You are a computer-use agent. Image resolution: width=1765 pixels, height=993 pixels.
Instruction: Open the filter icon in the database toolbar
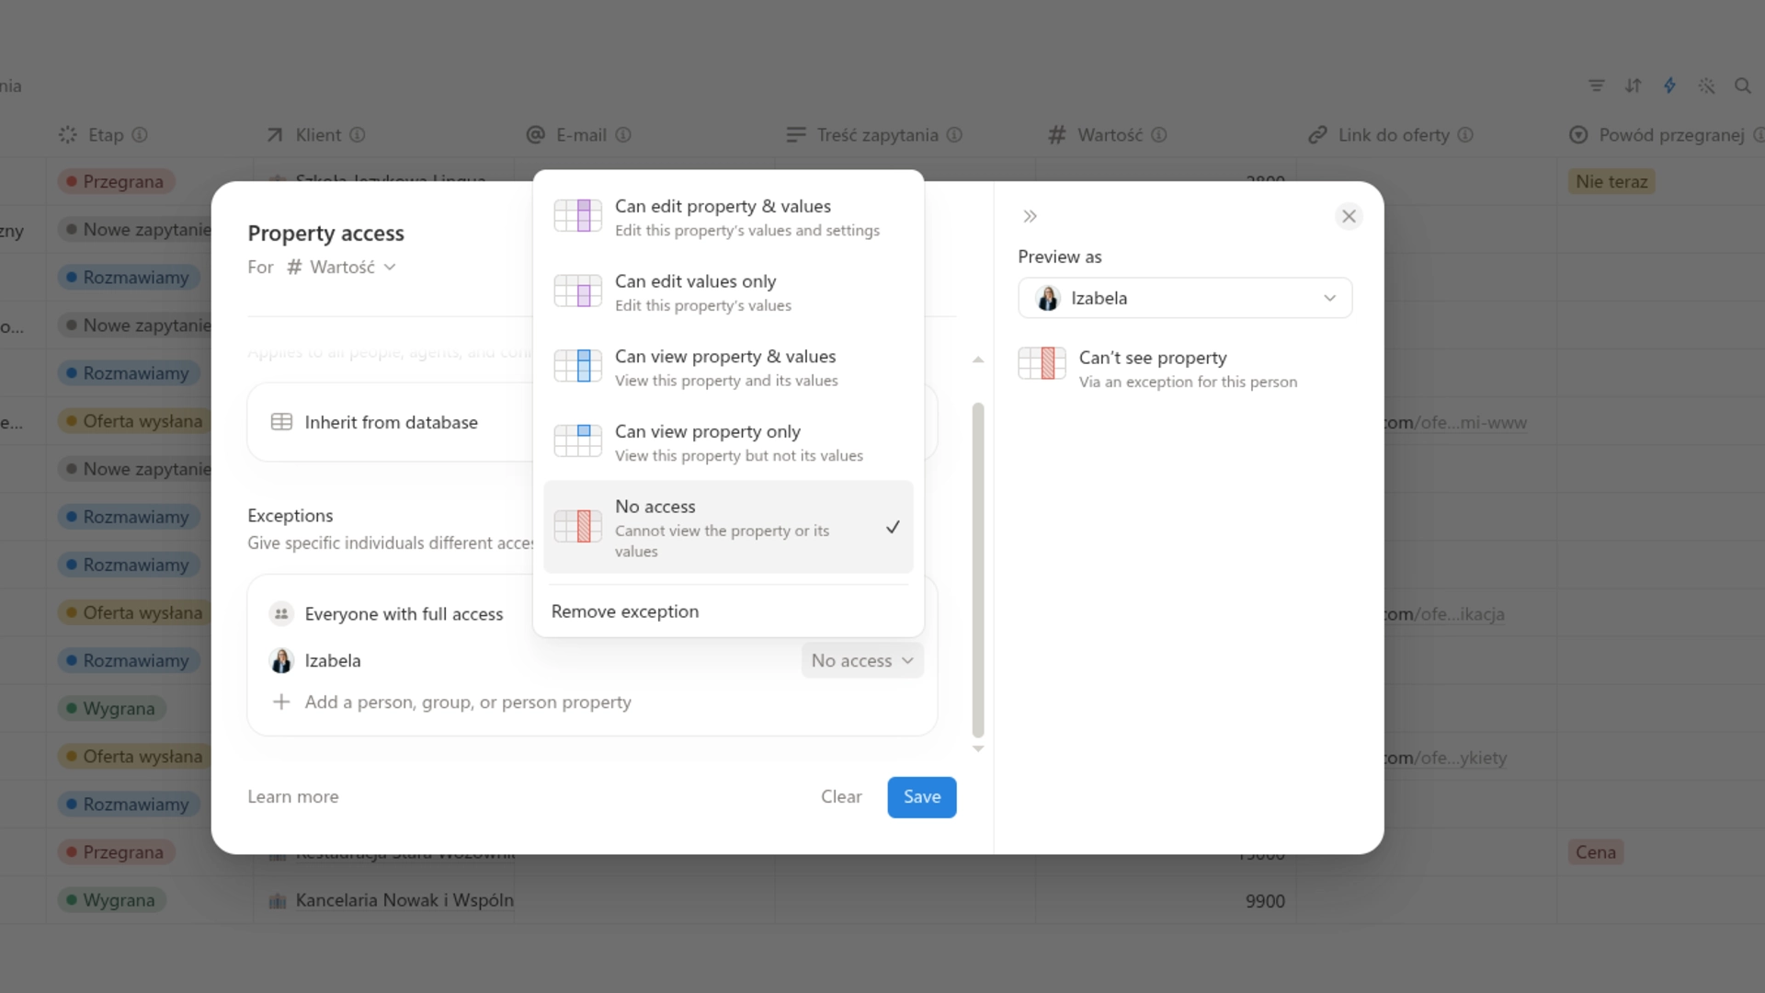(1596, 86)
